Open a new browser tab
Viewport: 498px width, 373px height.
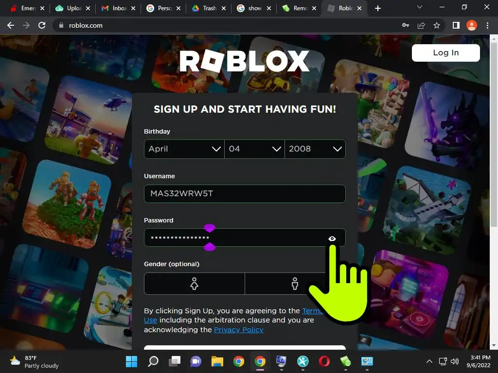click(x=377, y=8)
